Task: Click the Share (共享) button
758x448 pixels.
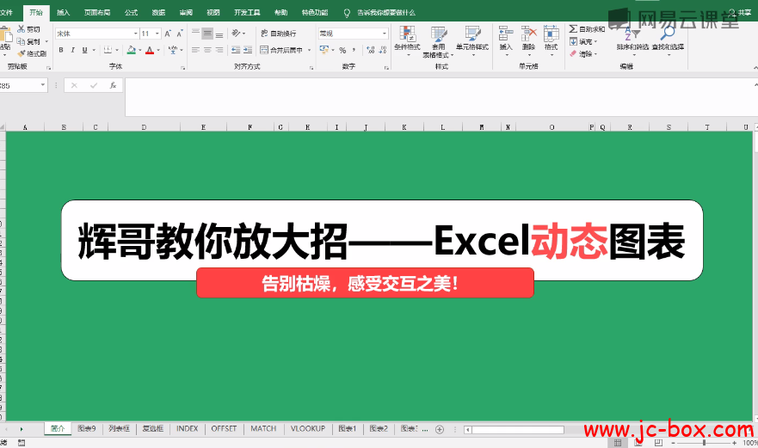Action: pyautogui.click(x=740, y=13)
